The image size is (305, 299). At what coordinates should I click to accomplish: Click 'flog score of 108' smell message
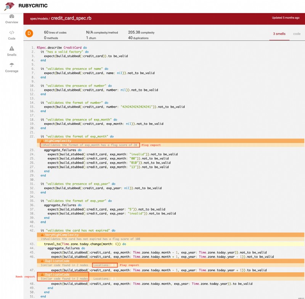[90, 239]
